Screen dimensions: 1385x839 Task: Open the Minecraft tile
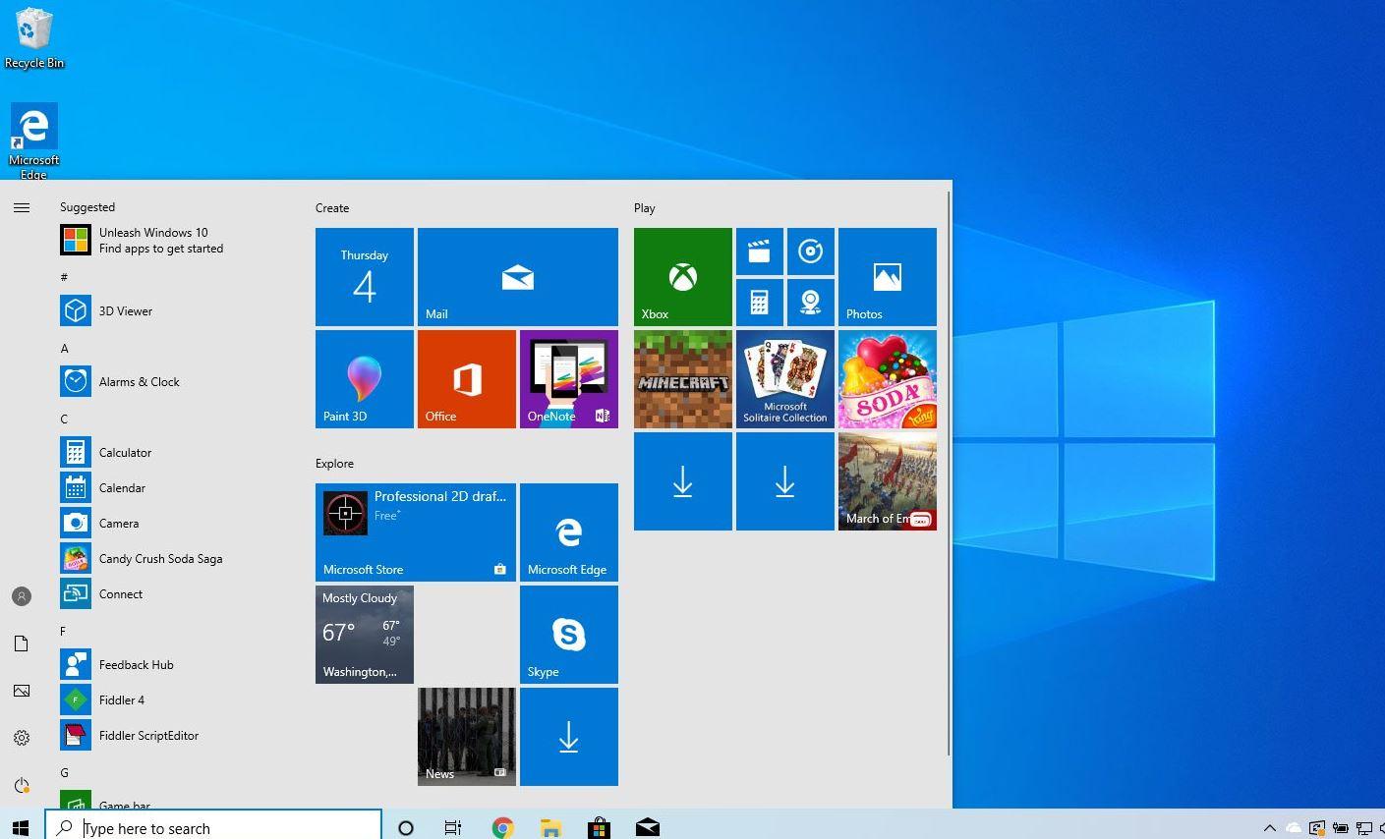tap(682, 379)
